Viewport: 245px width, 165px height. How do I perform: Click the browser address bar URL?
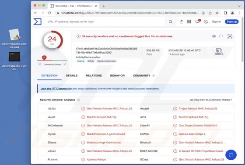coord(129,13)
